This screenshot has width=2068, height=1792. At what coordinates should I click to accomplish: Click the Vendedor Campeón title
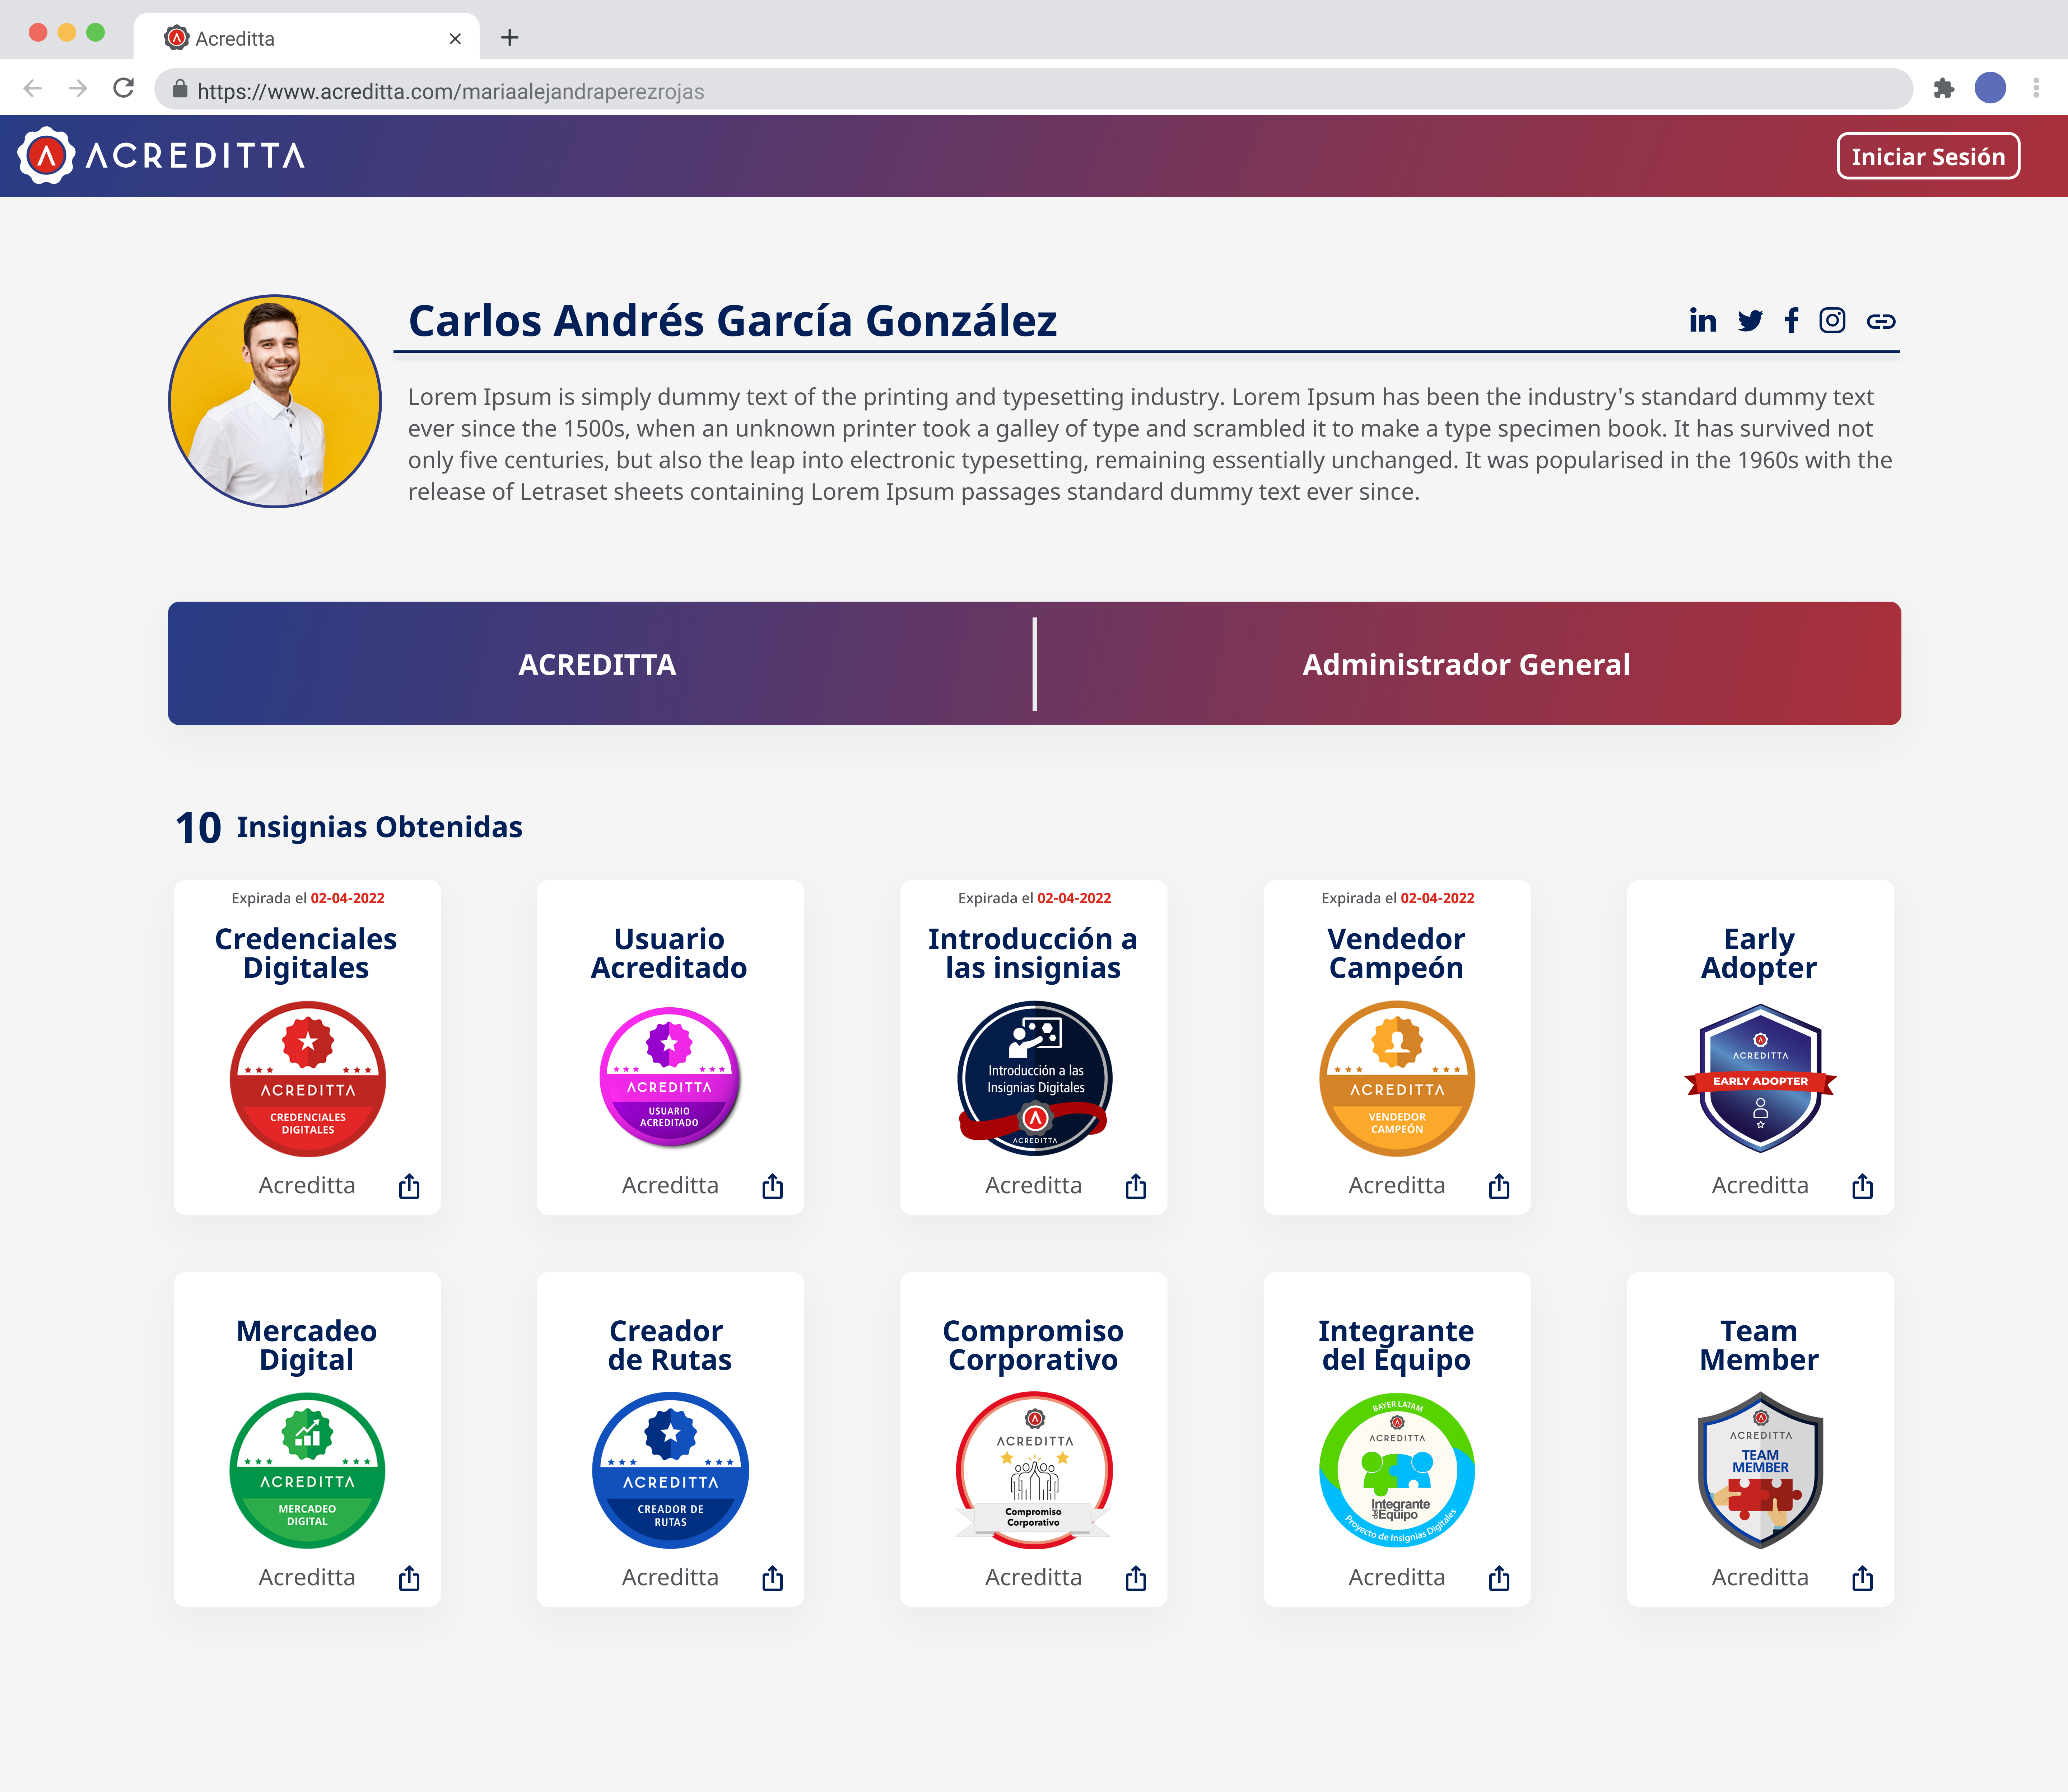pos(1396,953)
